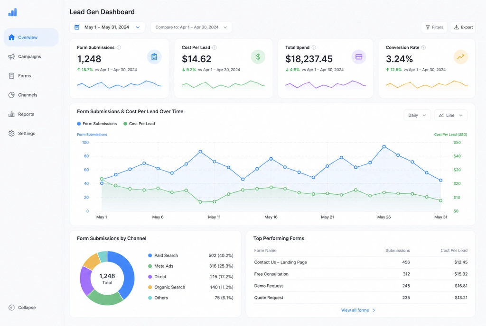
Task: Click the Export button
Action: pos(463,27)
